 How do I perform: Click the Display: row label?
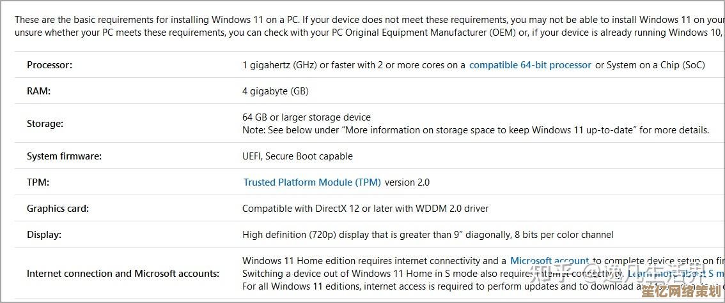44,235
